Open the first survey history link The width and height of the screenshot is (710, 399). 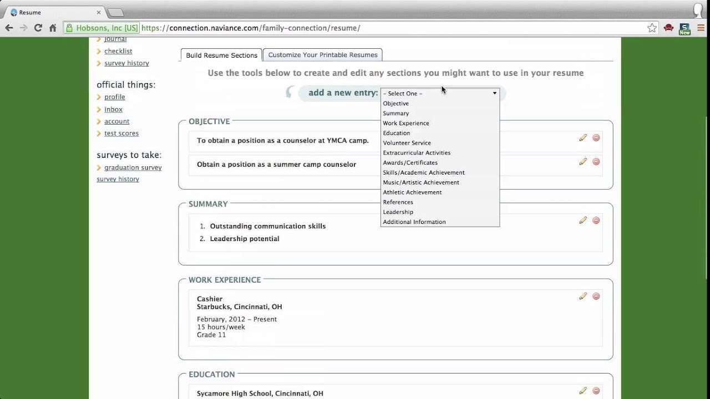[x=126, y=63]
